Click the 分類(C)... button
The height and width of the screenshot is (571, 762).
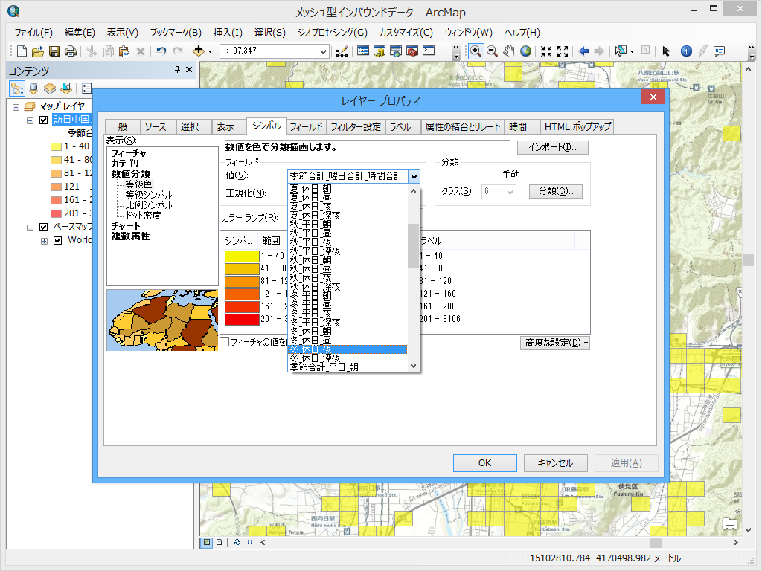pyautogui.click(x=555, y=191)
